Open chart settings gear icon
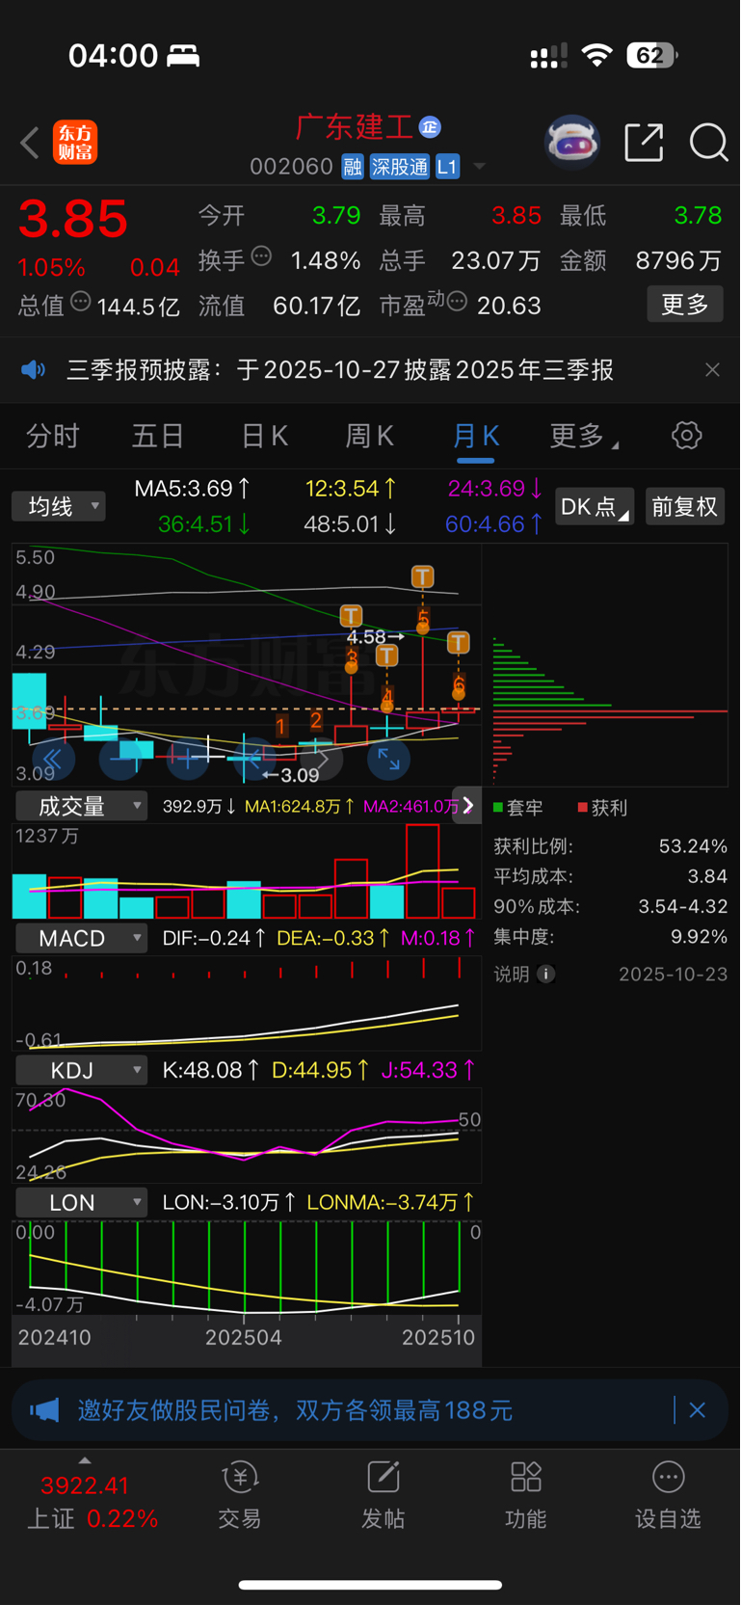 pyautogui.click(x=686, y=436)
